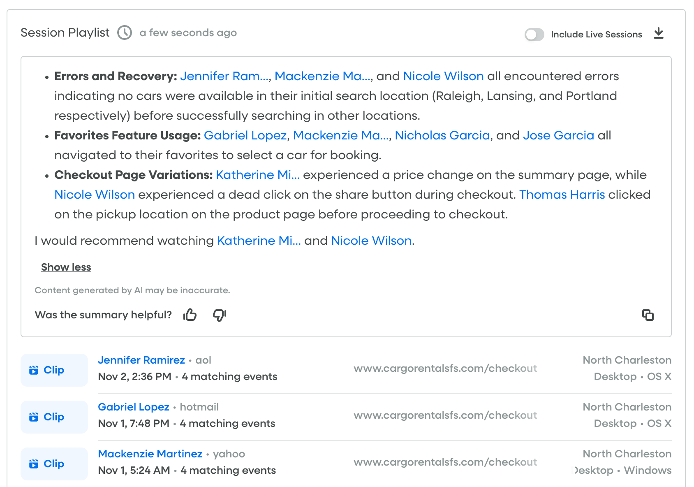Click Jose Garcia link in summary
The image size is (694, 487).
click(558, 135)
